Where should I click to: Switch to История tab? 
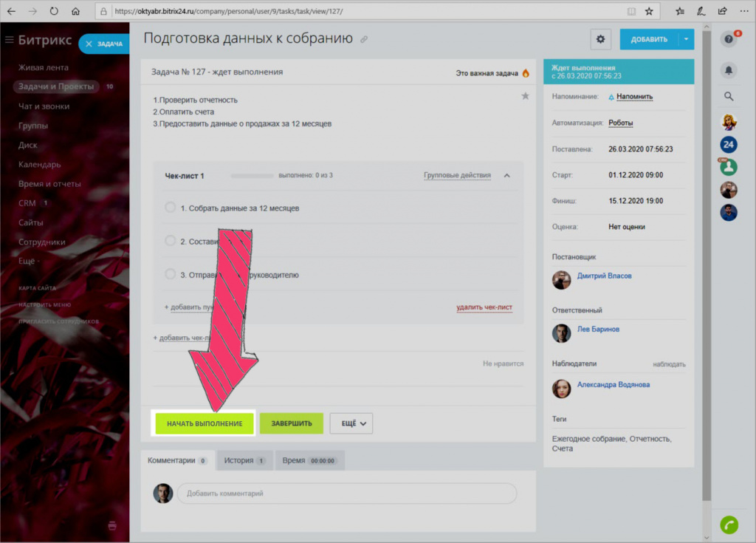click(244, 460)
